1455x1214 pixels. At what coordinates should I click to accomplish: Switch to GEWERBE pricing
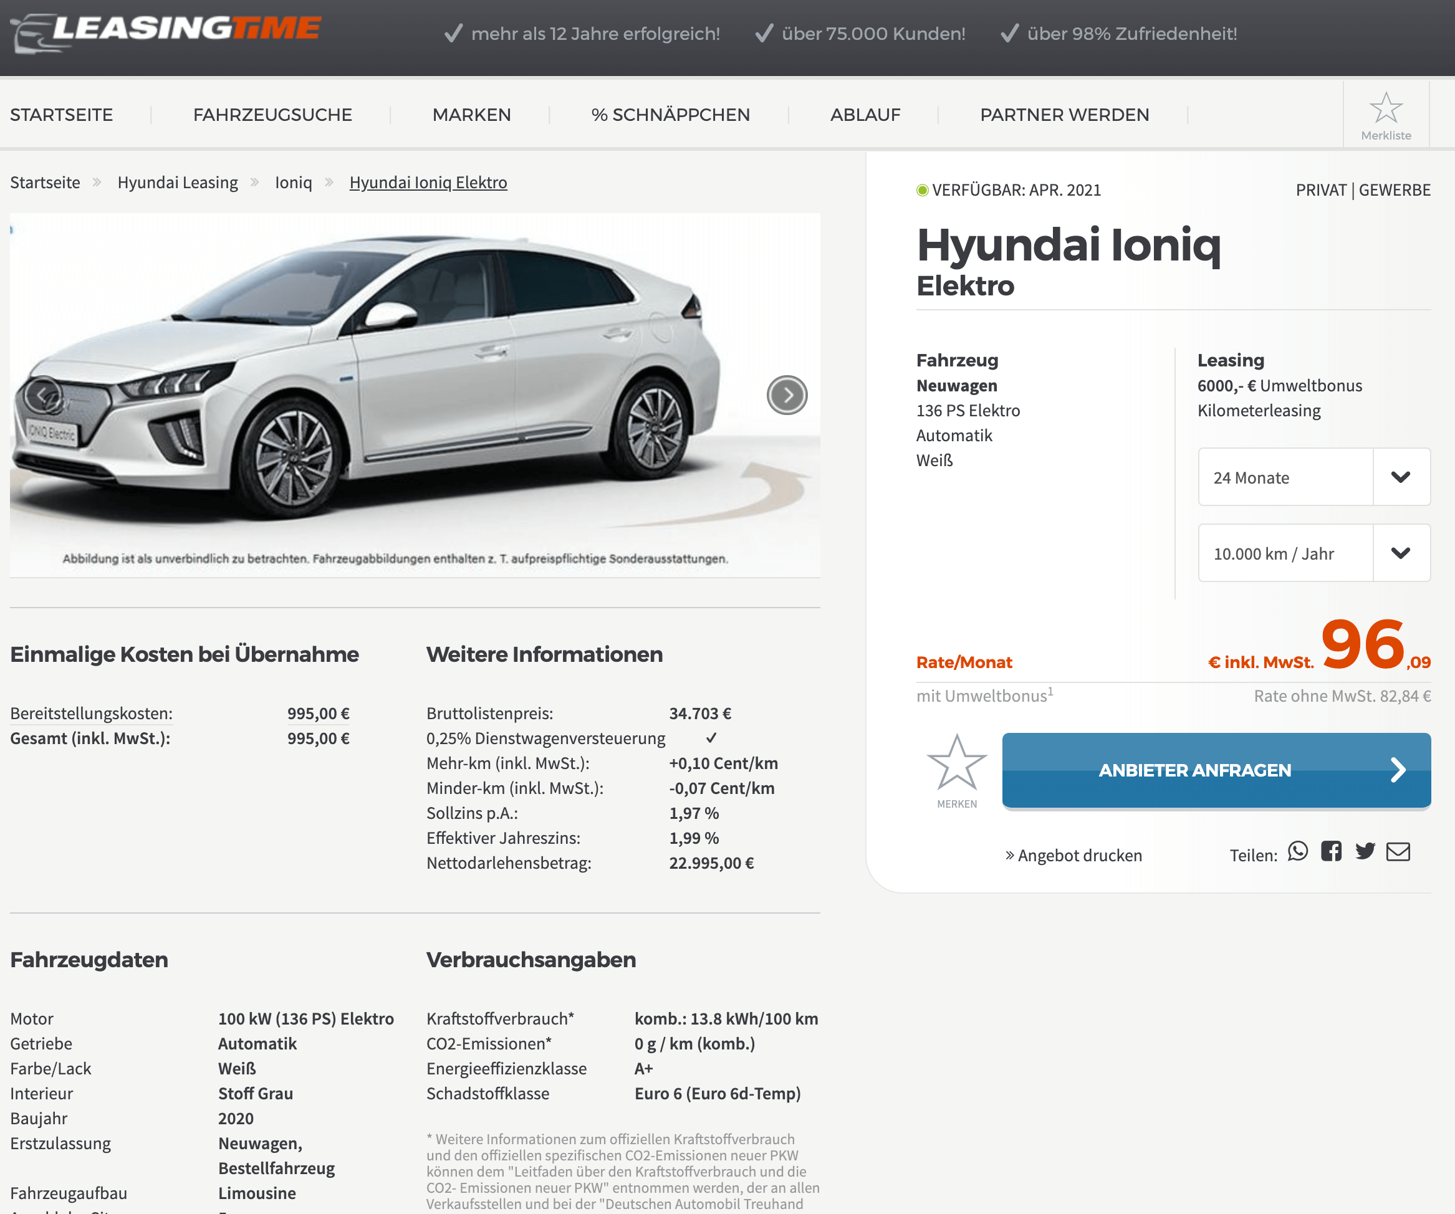(x=1394, y=191)
